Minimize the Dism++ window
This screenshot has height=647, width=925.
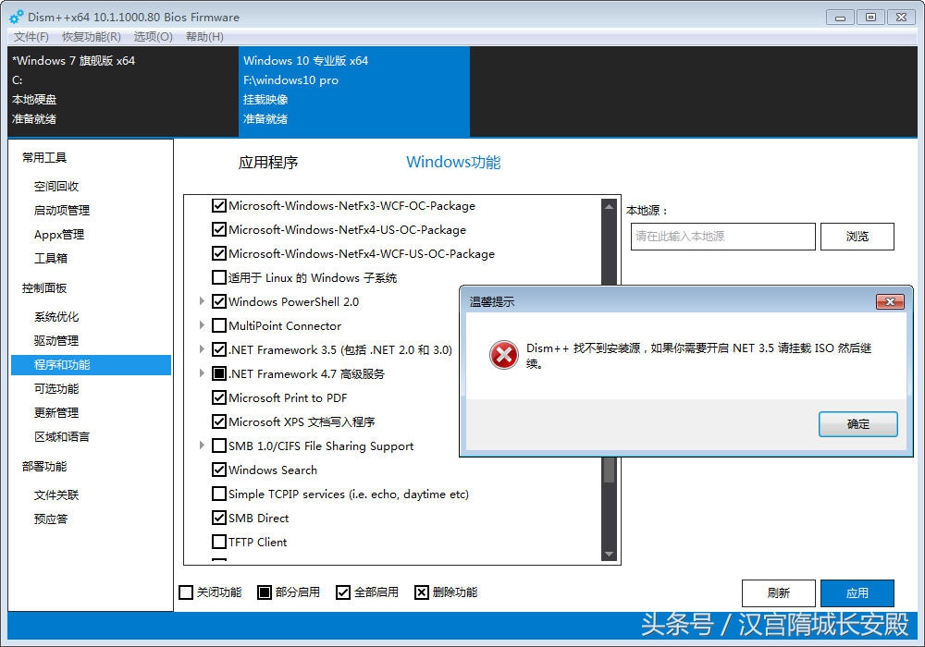point(840,18)
